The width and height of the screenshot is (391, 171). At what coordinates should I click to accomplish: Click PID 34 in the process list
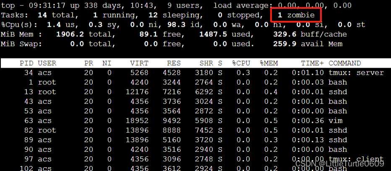29,73
